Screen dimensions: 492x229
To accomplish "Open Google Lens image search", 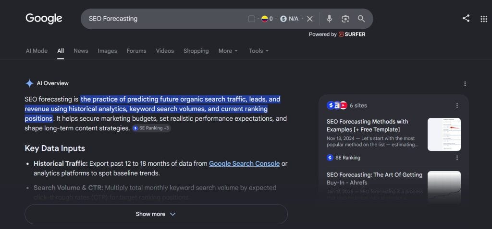I will 345,19.
